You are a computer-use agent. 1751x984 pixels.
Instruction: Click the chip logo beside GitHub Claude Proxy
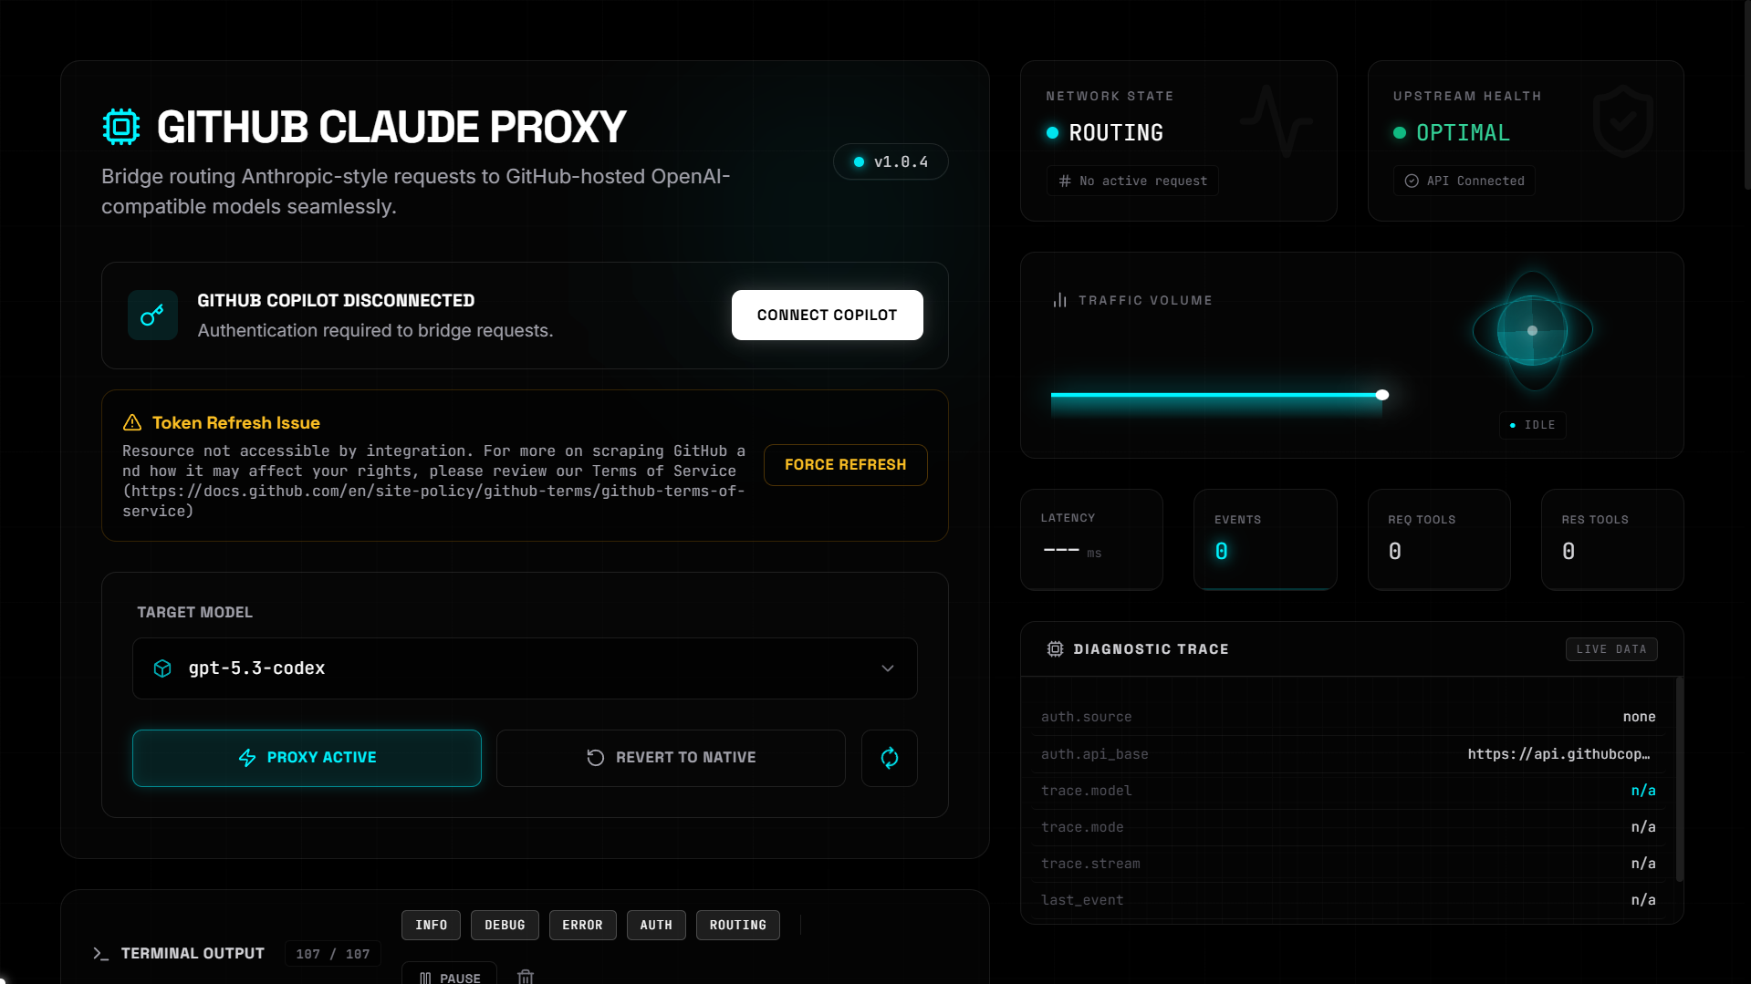(121, 127)
